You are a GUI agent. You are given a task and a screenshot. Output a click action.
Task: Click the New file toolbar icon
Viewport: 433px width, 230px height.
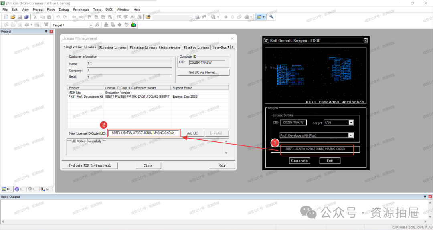pyautogui.click(x=6, y=17)
